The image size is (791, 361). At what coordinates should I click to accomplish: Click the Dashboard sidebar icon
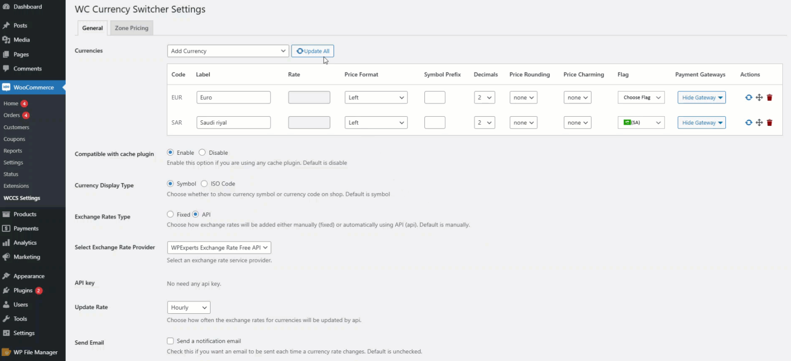click(x=6, y=6)
